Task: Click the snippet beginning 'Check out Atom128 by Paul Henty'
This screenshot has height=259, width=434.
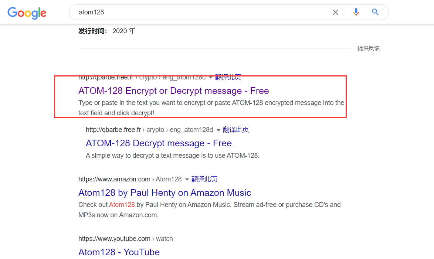Action: 210,210
